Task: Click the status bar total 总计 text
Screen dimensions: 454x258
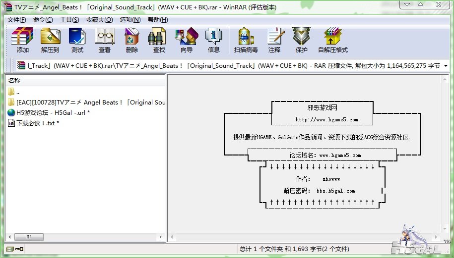Action: (294, 249)
